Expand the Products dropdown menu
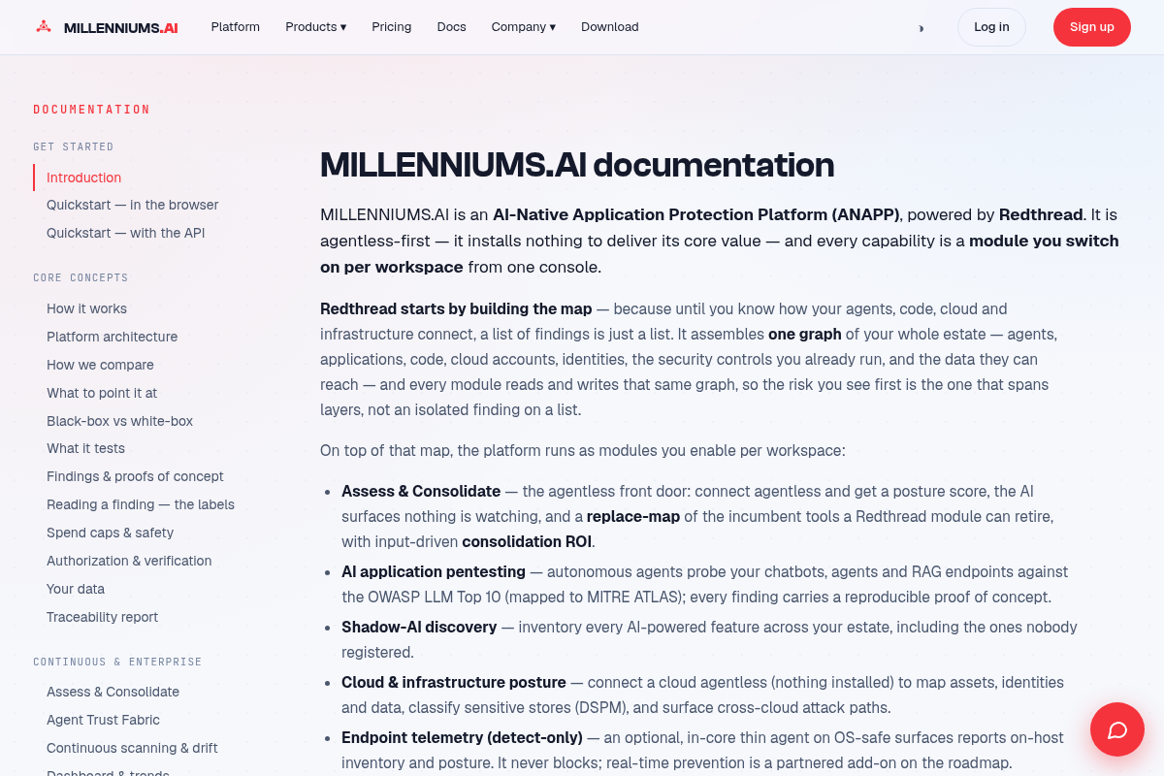Screen dimensions: 1164x776 [x=316, y=27]
